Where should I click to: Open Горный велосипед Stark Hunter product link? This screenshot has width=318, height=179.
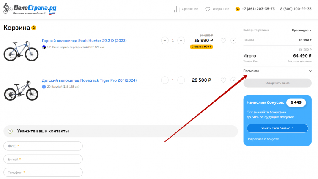(x=84, y=41)
